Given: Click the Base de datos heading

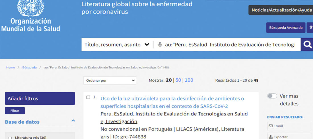Looking at the screenshot, I should 22,122.
